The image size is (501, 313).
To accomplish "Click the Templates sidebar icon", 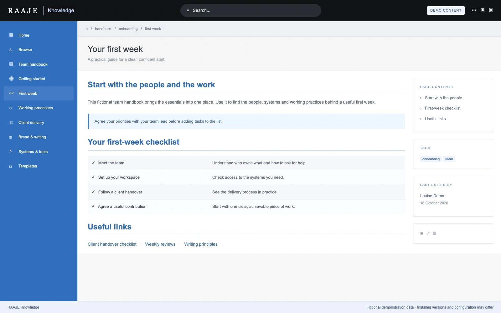I will 11,167.
